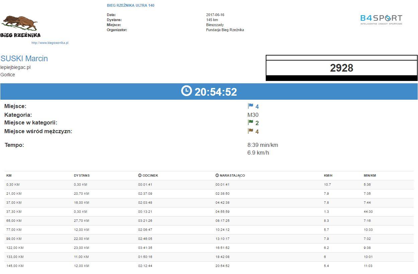Click the KM/H column header

(328, 176)
